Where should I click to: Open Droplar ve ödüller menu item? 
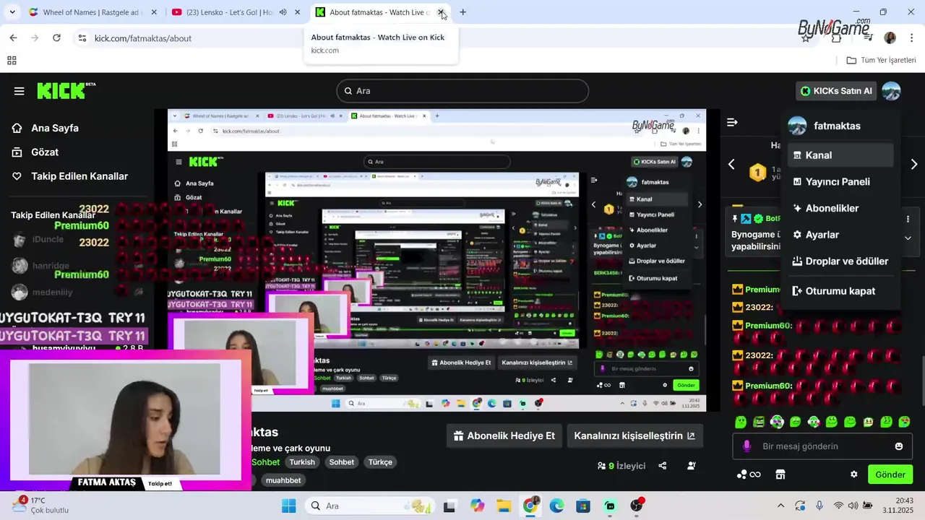pos(840,261)
